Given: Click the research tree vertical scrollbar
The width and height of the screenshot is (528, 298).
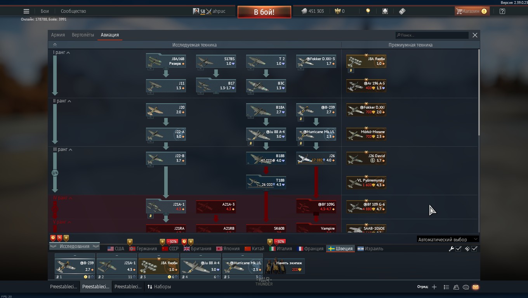Looking at the screenshot, I should click(x=479, y=92).
